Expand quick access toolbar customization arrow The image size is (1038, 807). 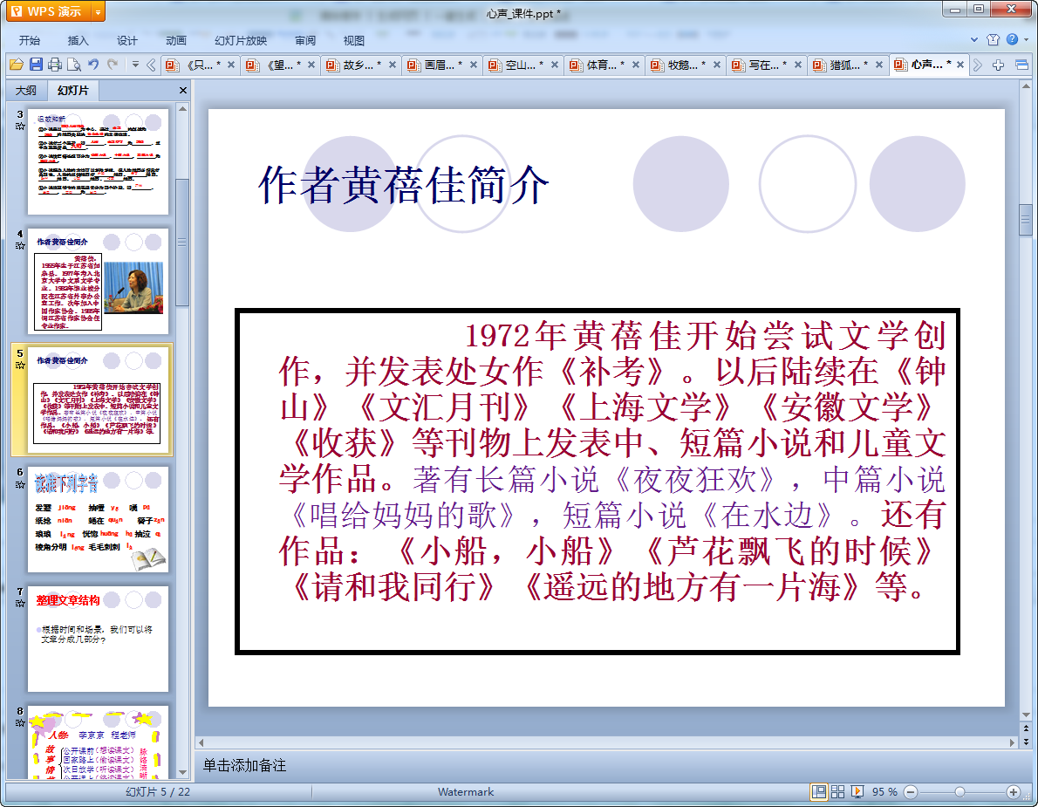[135, 65]
